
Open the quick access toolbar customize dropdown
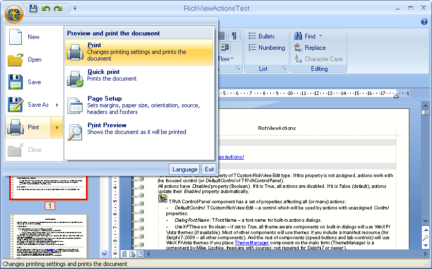[75, 8]
